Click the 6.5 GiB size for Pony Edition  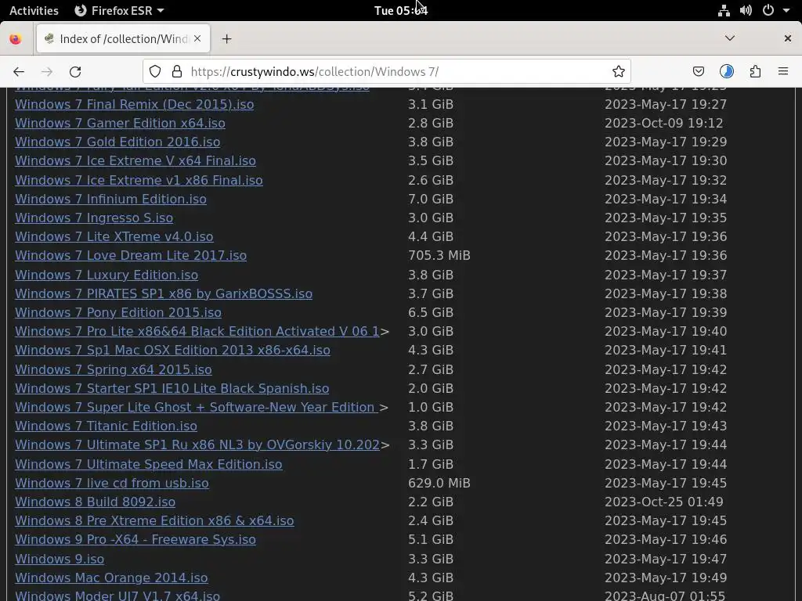pyautogui.click(x=431, y=313)
